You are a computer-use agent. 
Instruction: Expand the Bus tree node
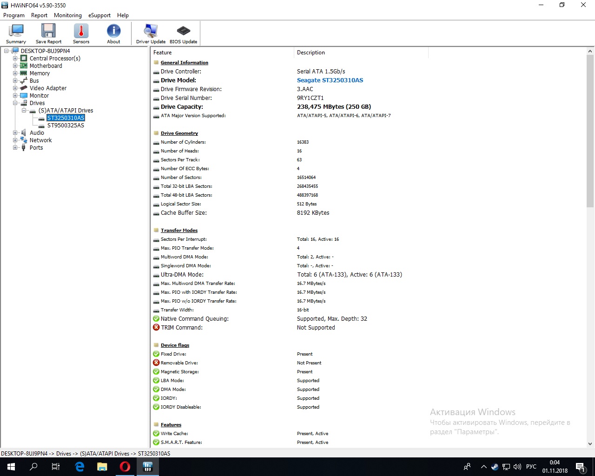point(15,81)
